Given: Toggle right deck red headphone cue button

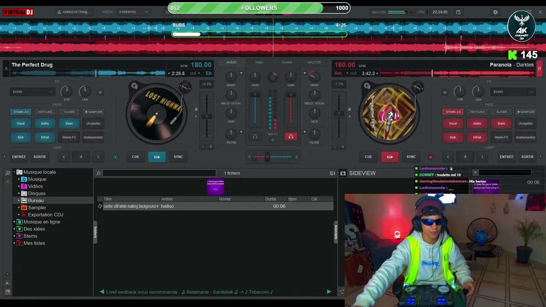Looking at the screenshot, I should (290, 136).
